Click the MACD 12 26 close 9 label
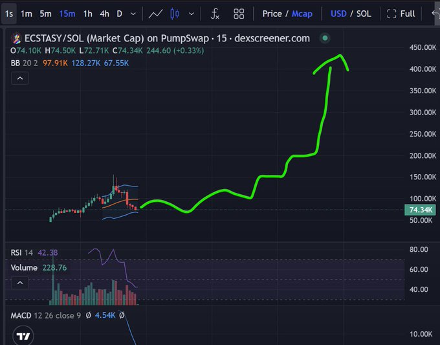Viewport: 440px width, 345px height. coord(45,315)
